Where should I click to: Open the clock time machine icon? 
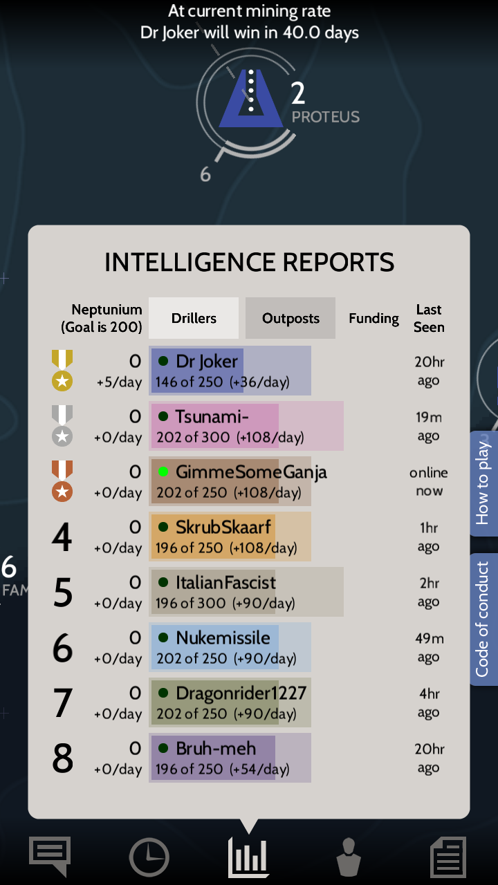click(149, 857)
